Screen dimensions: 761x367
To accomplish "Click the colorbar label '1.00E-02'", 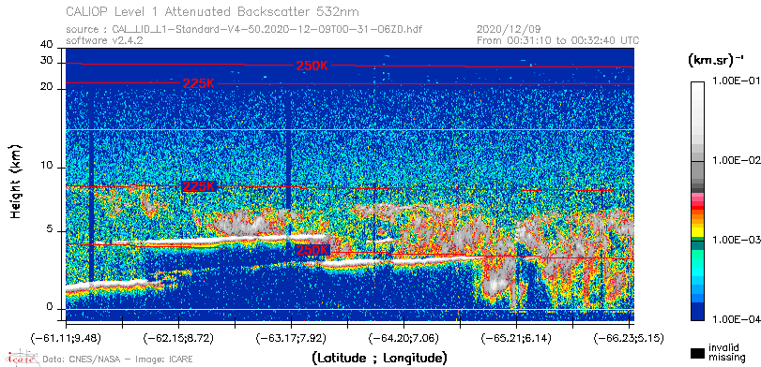I will click(737, 160).
